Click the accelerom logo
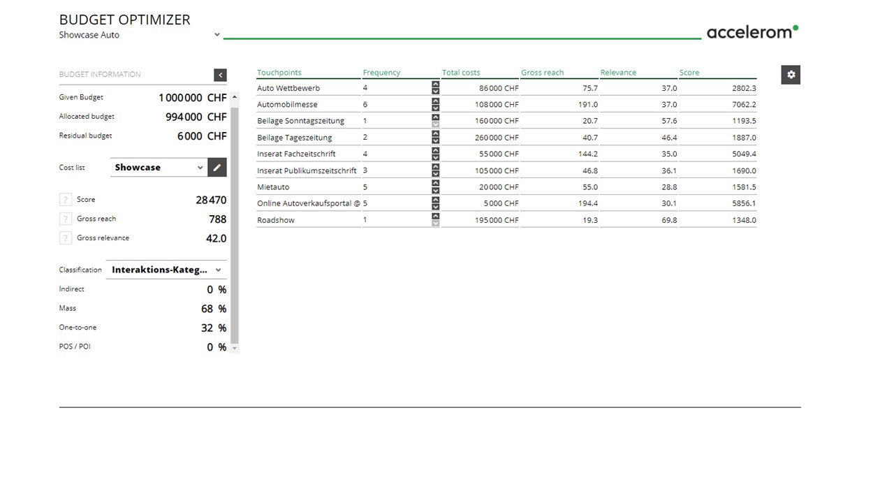The image size is (894, 503). pyautogui.click(x=752, y=32)
